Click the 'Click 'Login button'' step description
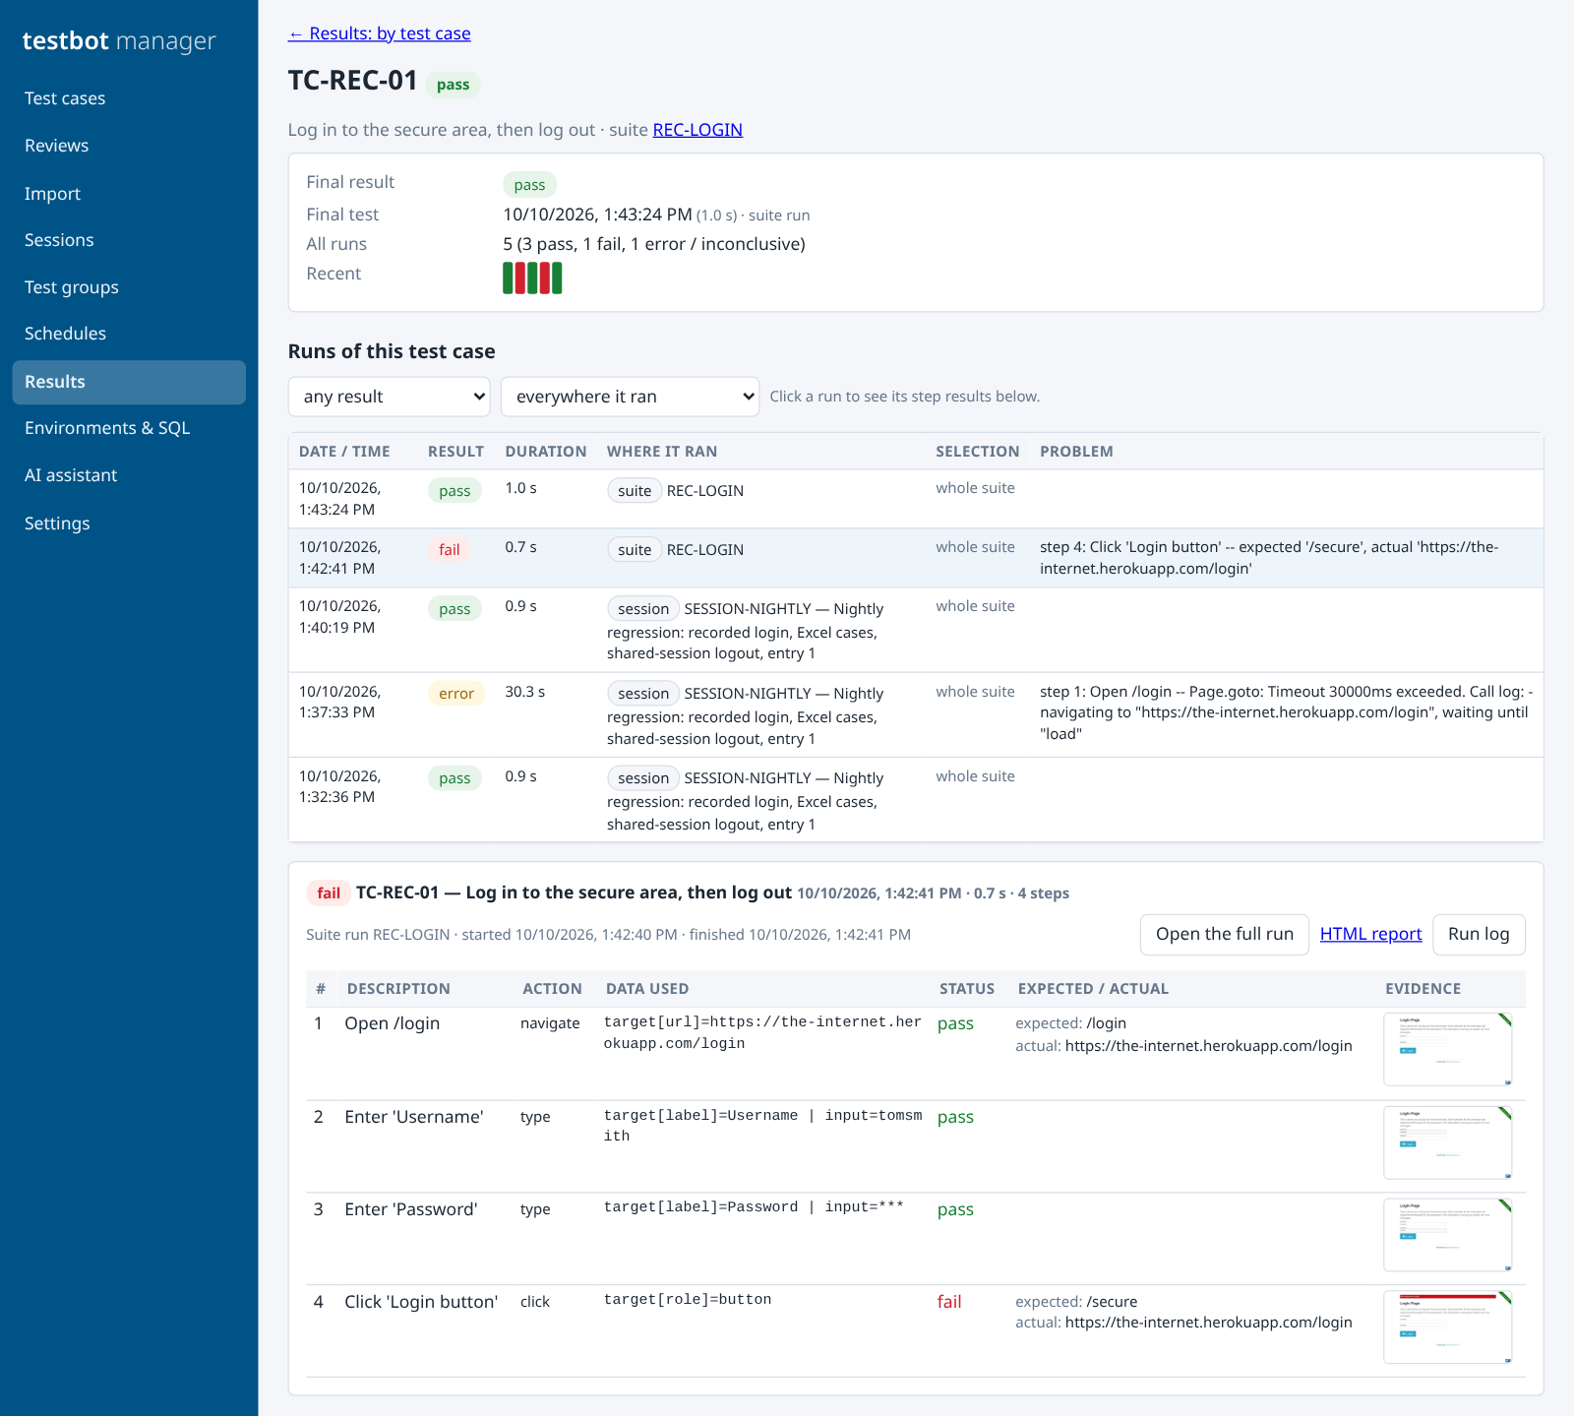Image resolution: width=1574 pixels, height=1416 pixels. (x=421, y=1302)
